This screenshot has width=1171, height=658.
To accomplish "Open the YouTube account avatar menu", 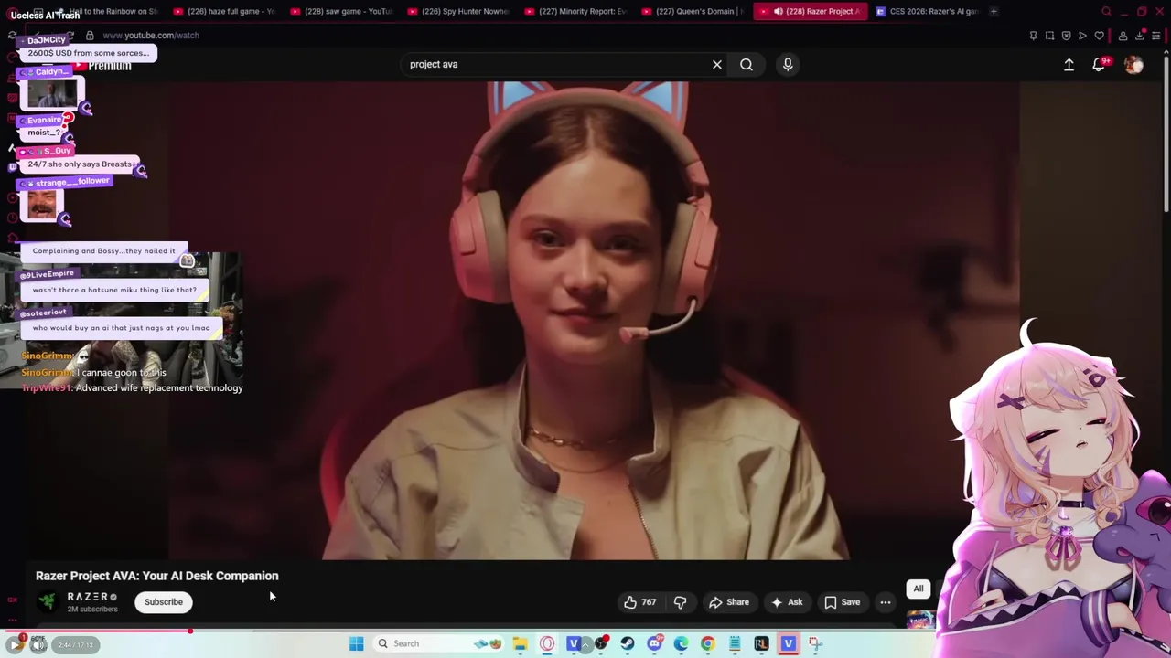I will (x=1133, y=64).
